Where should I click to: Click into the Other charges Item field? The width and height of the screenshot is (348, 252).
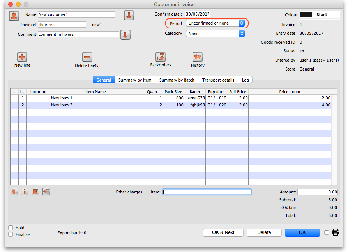point(207,192)
